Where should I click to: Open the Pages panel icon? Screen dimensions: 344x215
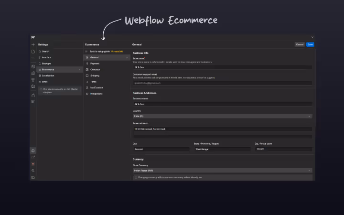pos(33,52)
